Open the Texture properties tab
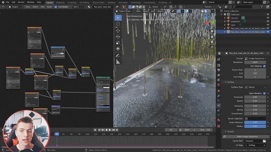The image size is (271, 152). 218,126
